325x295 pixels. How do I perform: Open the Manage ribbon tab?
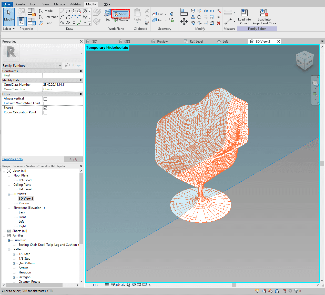pos(59,4)
